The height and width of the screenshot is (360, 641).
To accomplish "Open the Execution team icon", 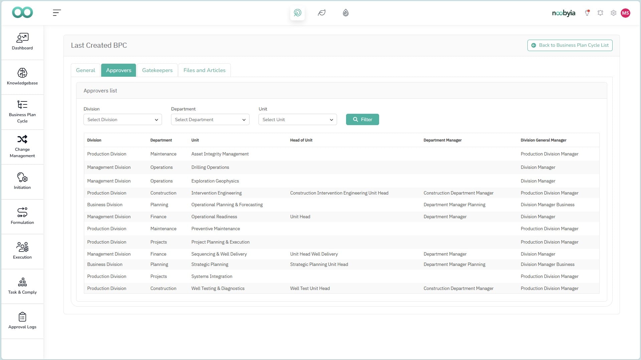I will [x=22, y=247].
